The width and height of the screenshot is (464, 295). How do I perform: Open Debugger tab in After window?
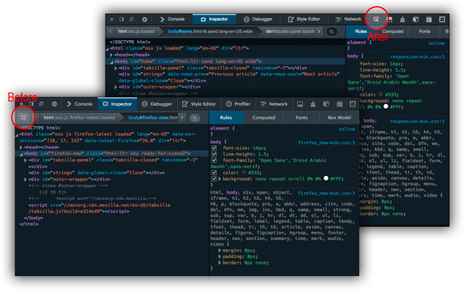click(258, 19)
